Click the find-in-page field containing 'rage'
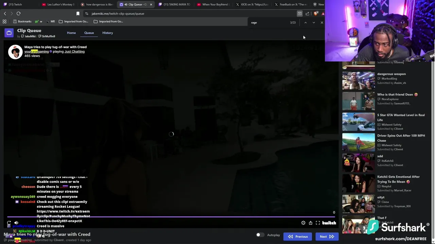Image resolution: width=435 pixels, height=244 pixels. pyautogui.click(x=268, y=23)
